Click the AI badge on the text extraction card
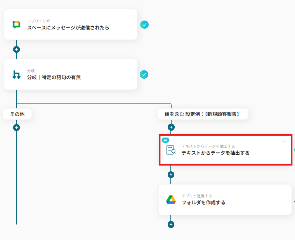 pos(165,140)
